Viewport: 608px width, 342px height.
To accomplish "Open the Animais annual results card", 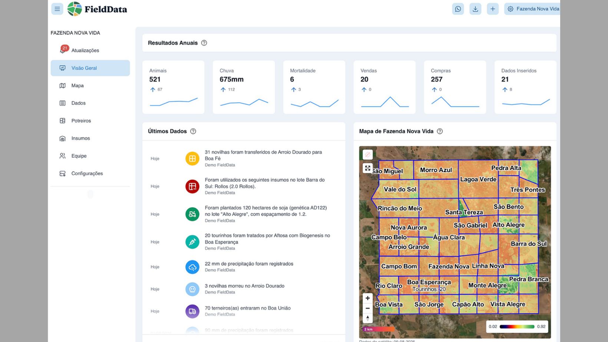I will pos(173,87).
